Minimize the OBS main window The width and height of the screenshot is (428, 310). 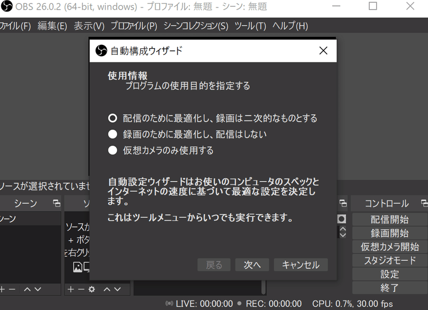pyautogui.click(x=336, y=6)
